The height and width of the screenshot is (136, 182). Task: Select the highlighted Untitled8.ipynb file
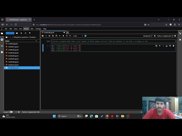22,68
